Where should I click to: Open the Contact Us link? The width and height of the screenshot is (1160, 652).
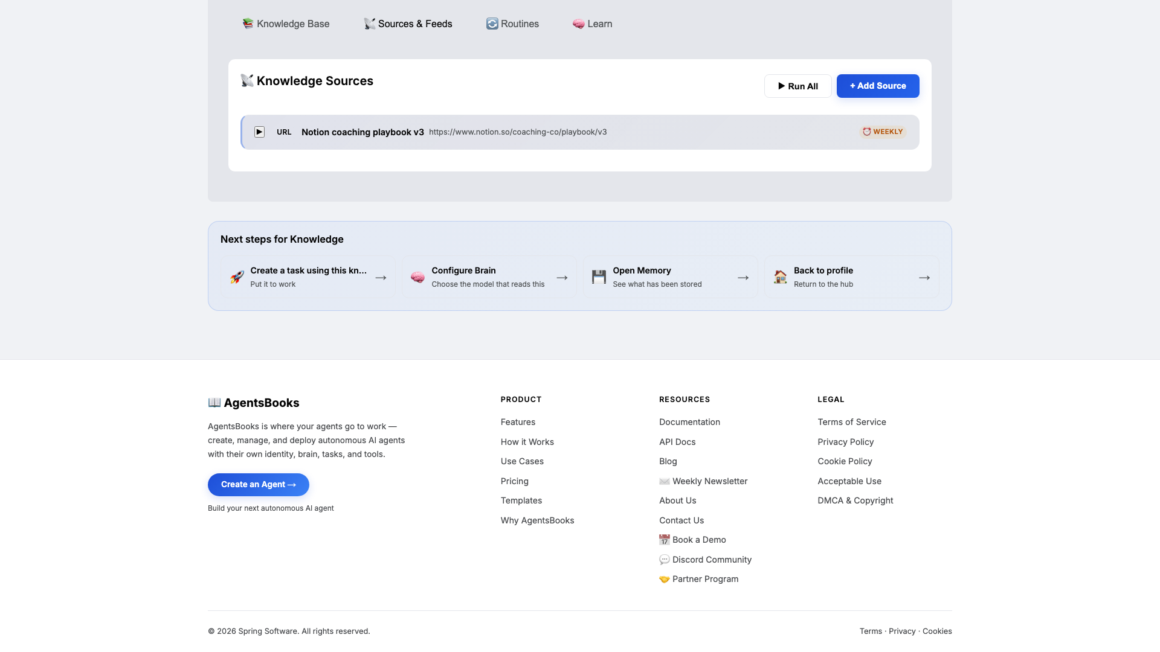681,520
